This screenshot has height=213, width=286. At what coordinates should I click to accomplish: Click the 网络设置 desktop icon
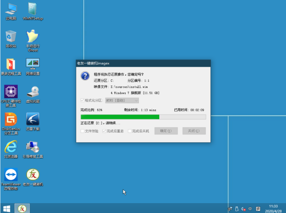coord(33,67)
